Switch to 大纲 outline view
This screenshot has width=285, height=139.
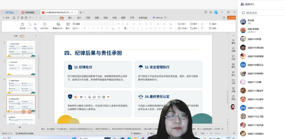coord(16,36)
